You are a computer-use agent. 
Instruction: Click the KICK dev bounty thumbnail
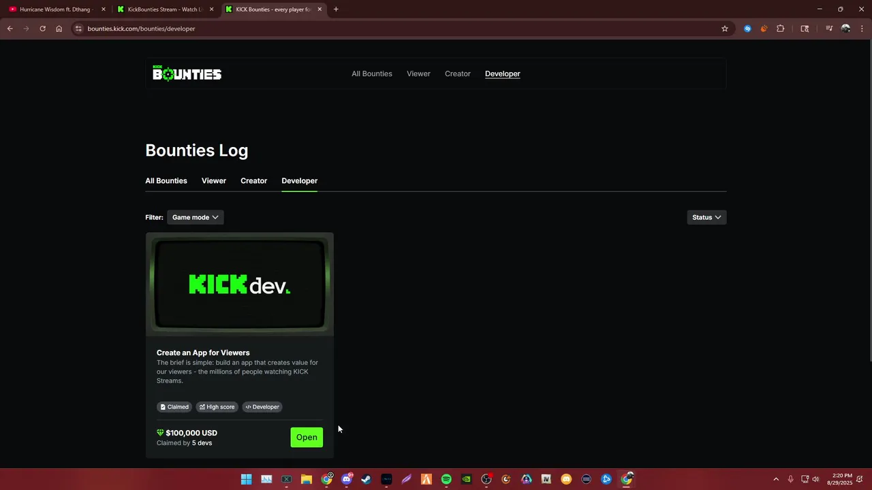point(240,284)
